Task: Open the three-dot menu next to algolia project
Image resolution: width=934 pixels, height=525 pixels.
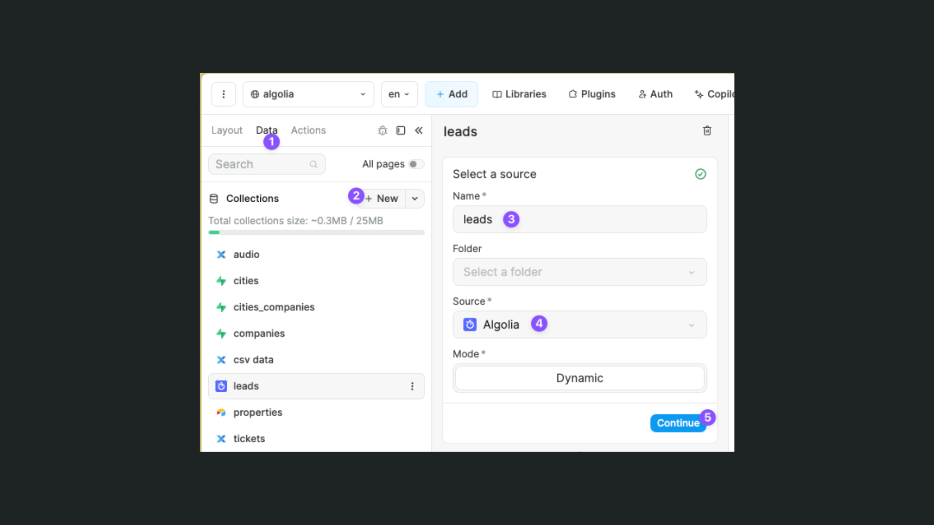Action: click(223, 94)
